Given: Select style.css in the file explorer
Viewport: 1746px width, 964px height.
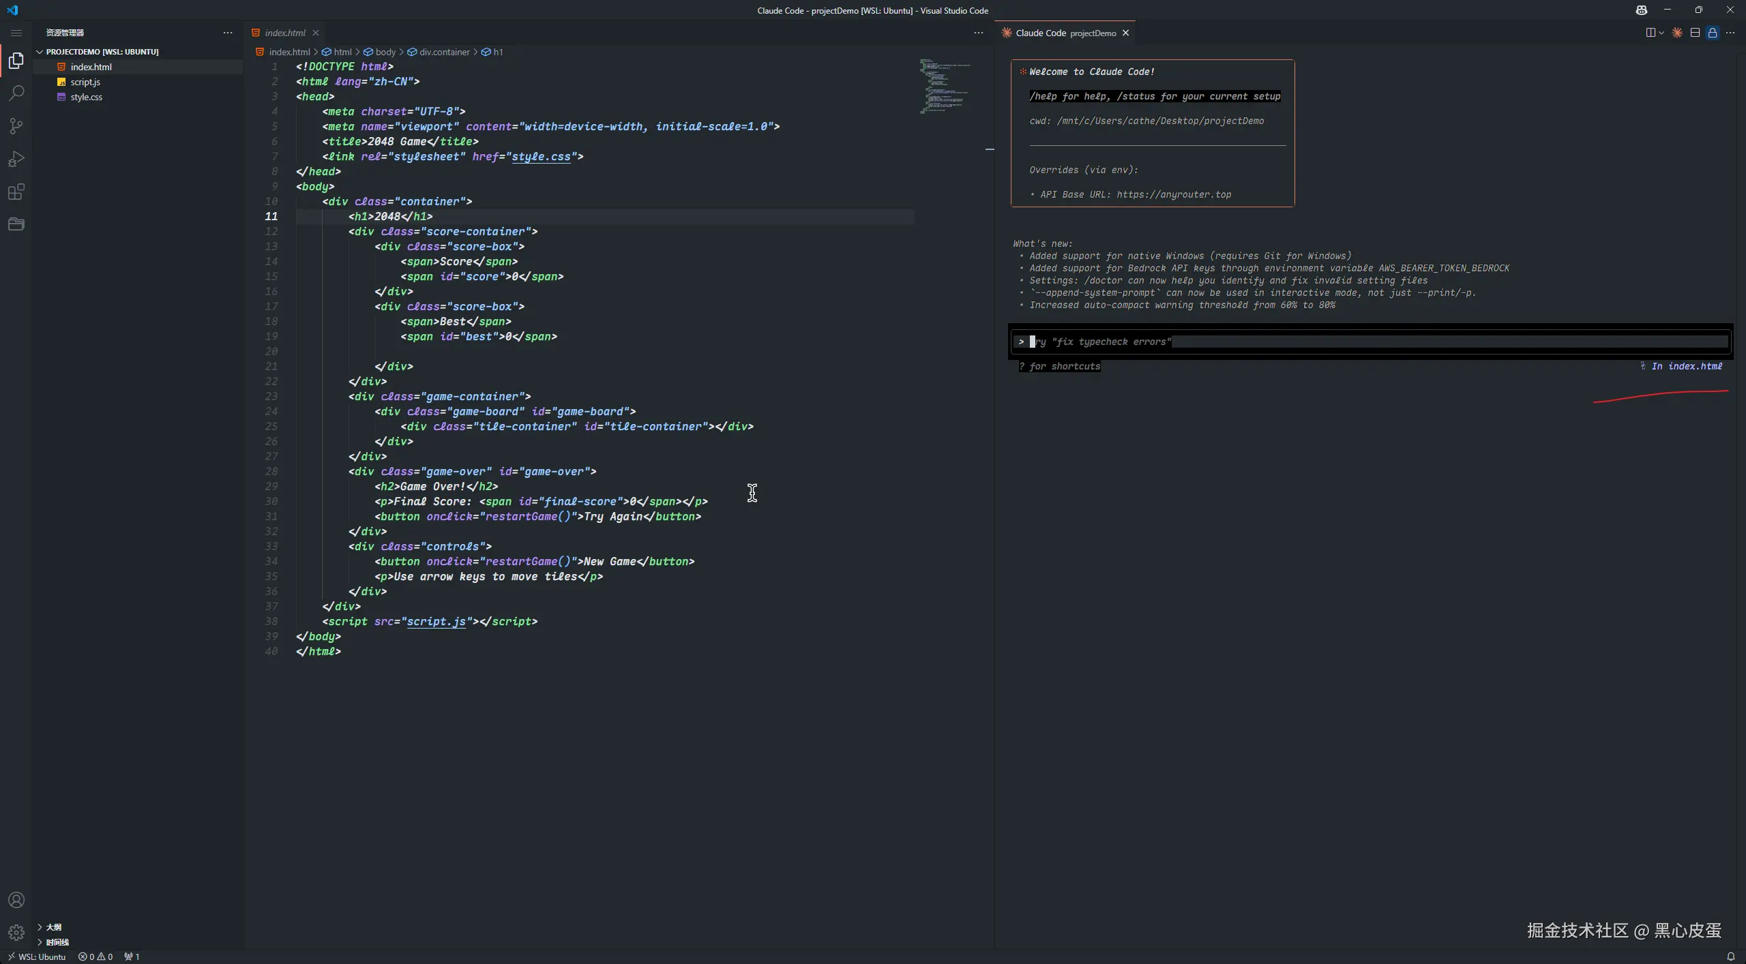Looking at the screenshot, I should click(x=86, y=97).
